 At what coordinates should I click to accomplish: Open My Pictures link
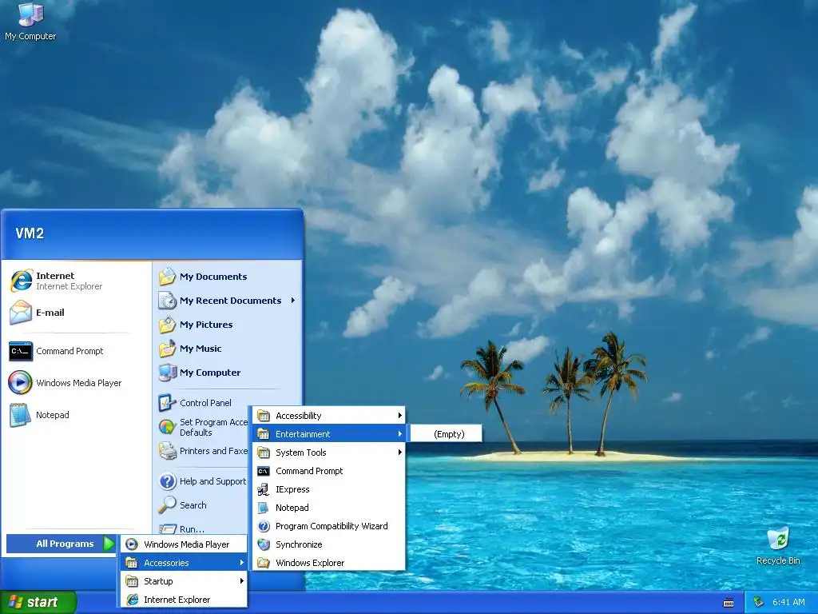[x=206, y=325]
